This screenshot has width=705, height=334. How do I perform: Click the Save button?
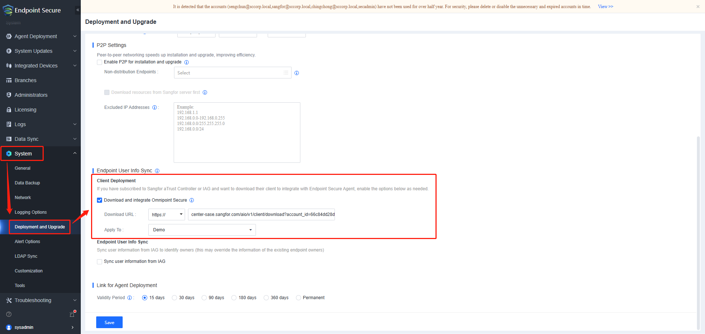coord(109,323)
